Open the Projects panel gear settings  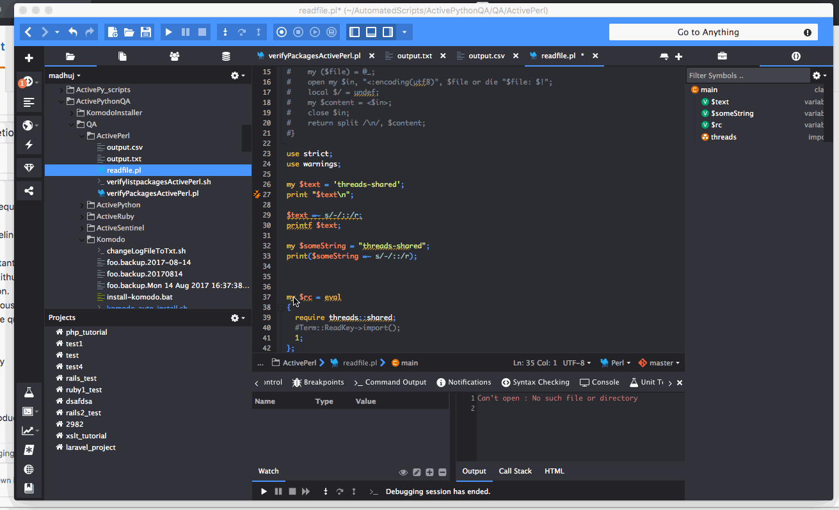pyautogui.click(x=234, y=317)
